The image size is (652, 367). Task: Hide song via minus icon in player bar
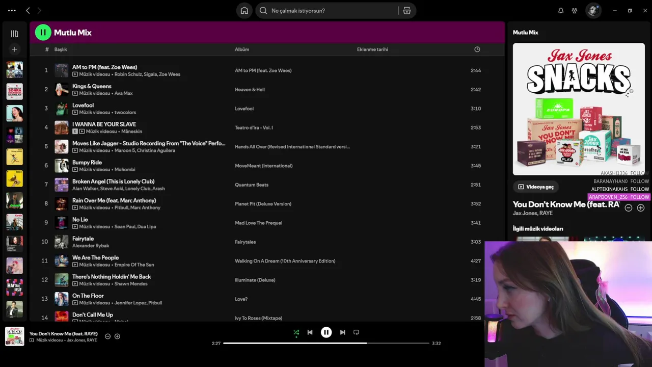107,336
